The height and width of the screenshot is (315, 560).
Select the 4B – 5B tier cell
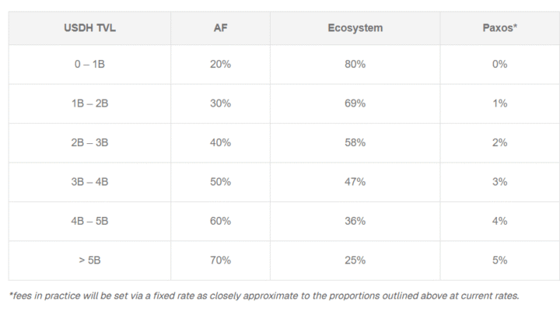(89, 221)
